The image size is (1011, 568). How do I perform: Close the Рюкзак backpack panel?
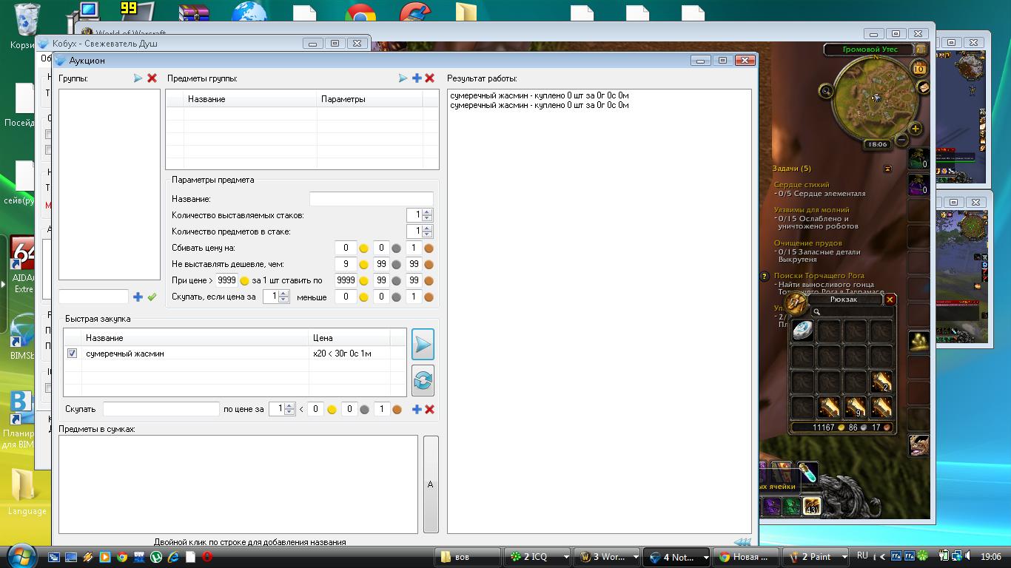[890, 300]
